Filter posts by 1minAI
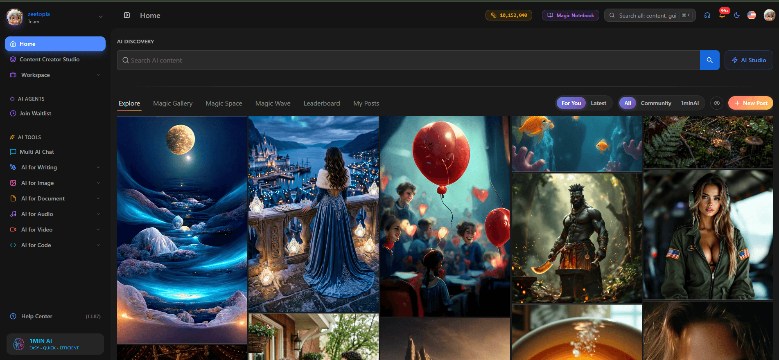 [x=690, y=103]
